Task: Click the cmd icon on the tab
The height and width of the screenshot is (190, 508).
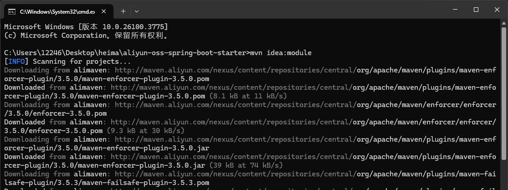Action: coord(12,12)
